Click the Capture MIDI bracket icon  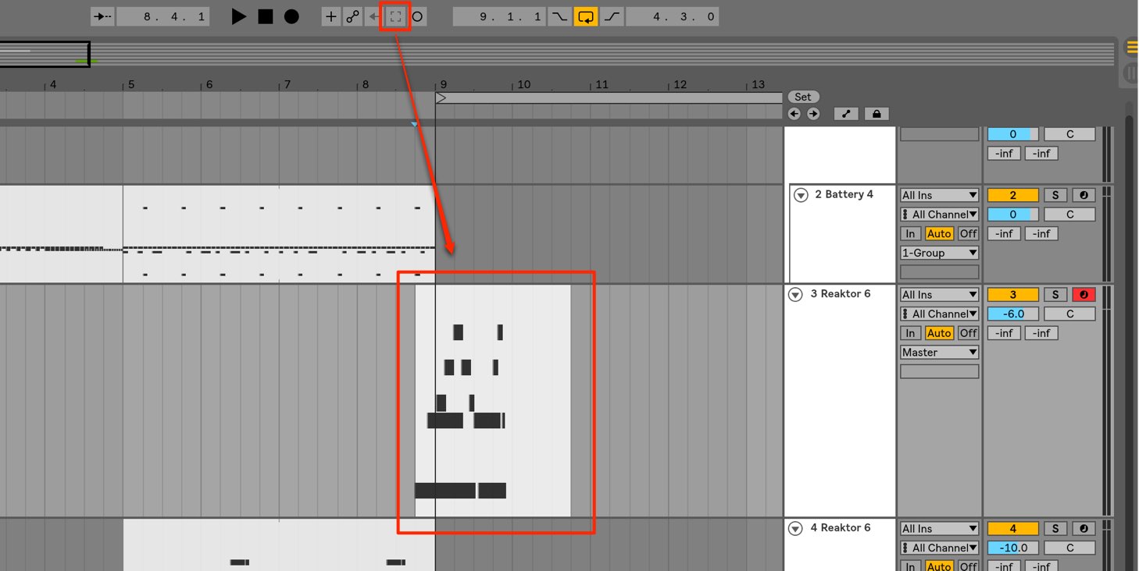(396, 16)
